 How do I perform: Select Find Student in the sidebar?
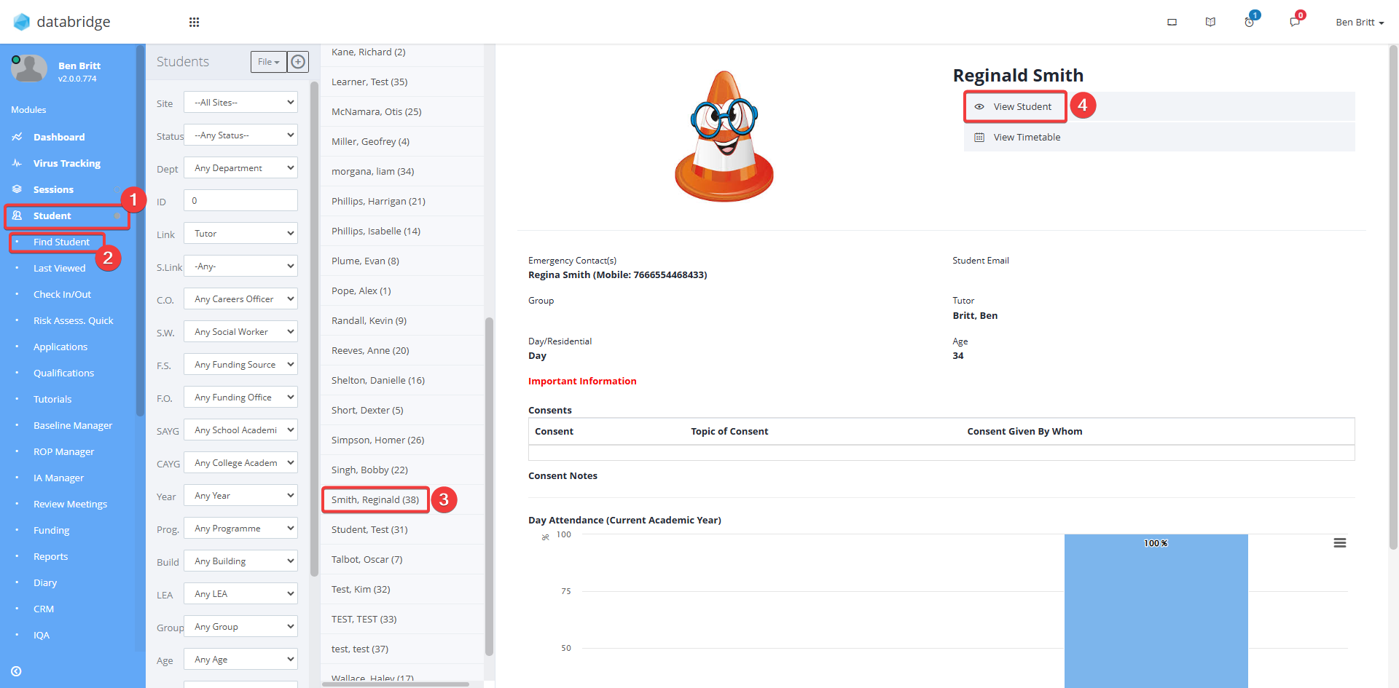tap(61, 242)
